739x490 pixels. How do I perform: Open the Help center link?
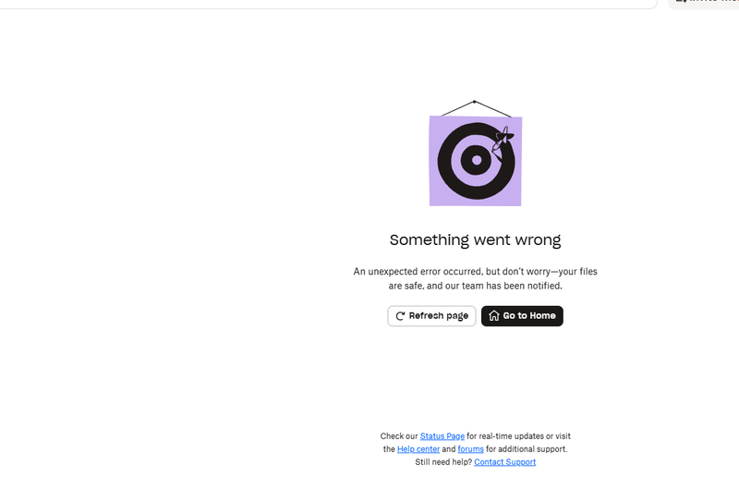coord(418,449)
